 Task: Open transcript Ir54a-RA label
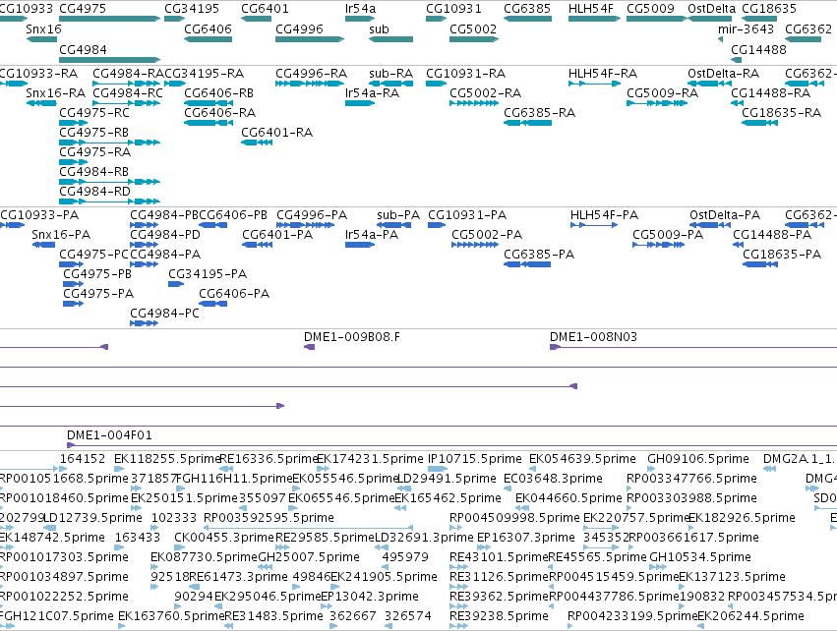372,92
